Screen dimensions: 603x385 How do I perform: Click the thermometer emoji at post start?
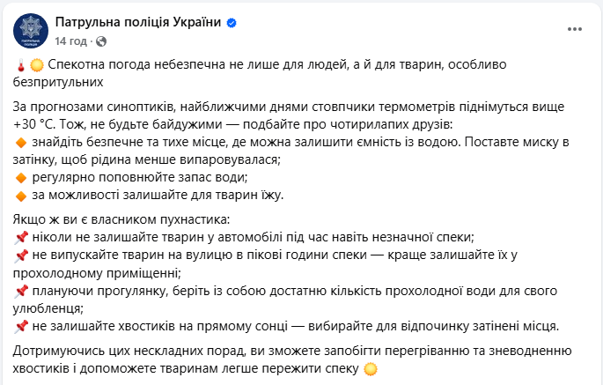20,66
